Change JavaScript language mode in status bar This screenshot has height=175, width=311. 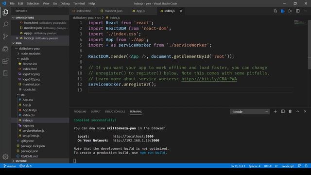point(287,166)
